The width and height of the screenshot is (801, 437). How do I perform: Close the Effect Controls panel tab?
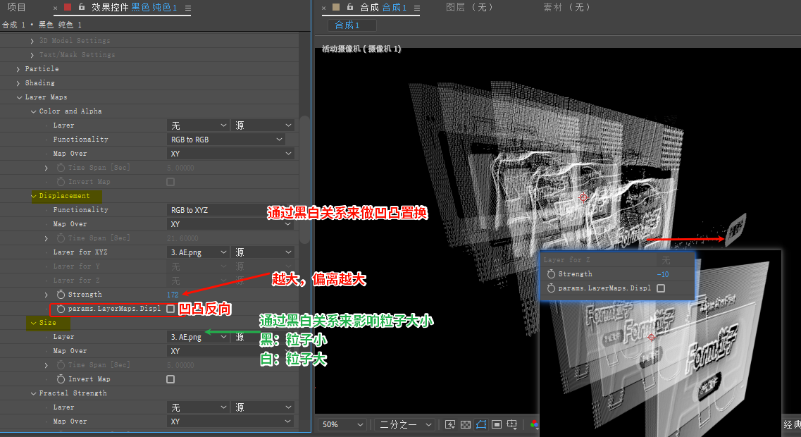(x=55, y=8)
